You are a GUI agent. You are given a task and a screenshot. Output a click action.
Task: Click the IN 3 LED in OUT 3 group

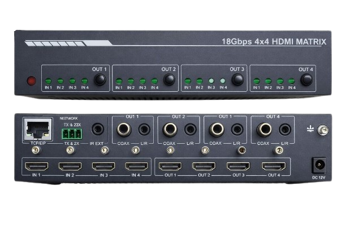point(211,81)
